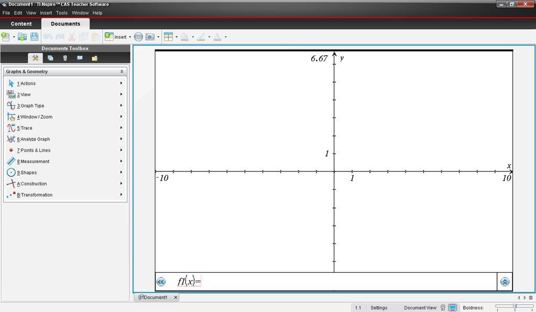Screen dimensions: 536x312
Task: Collapse the Graphs & Geometry panel
Action: 122,72
